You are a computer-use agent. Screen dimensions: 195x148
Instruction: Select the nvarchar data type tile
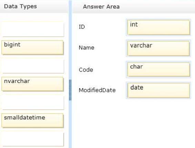(33, 84)
